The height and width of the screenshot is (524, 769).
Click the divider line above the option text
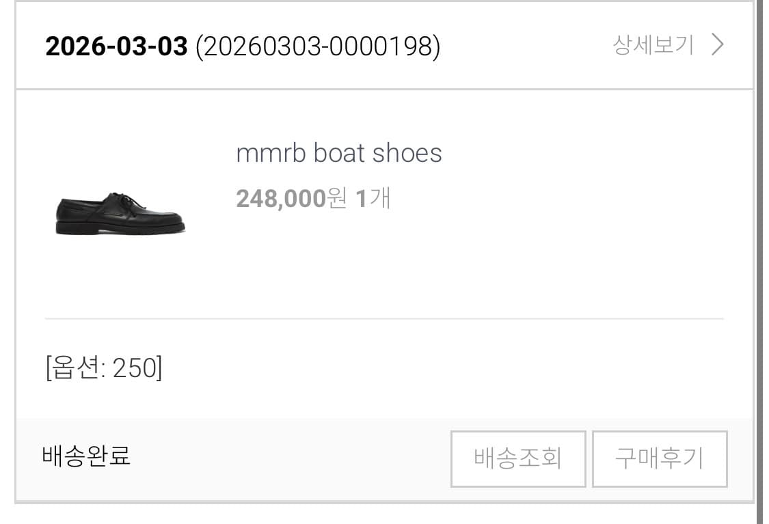coord(383,318)
